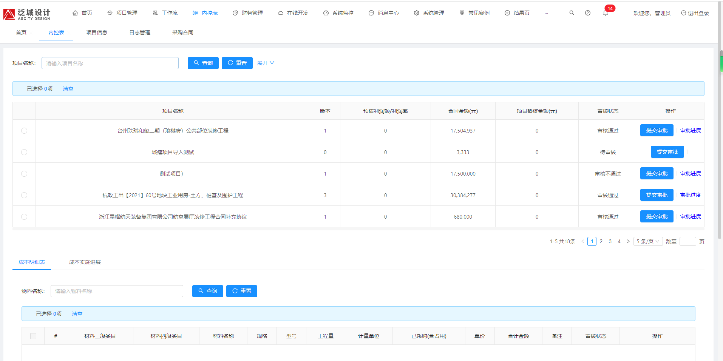This screenshot has width=723, height=361.
Task: Switch to the 项目信息 page tab
Action: pos(97,32)
